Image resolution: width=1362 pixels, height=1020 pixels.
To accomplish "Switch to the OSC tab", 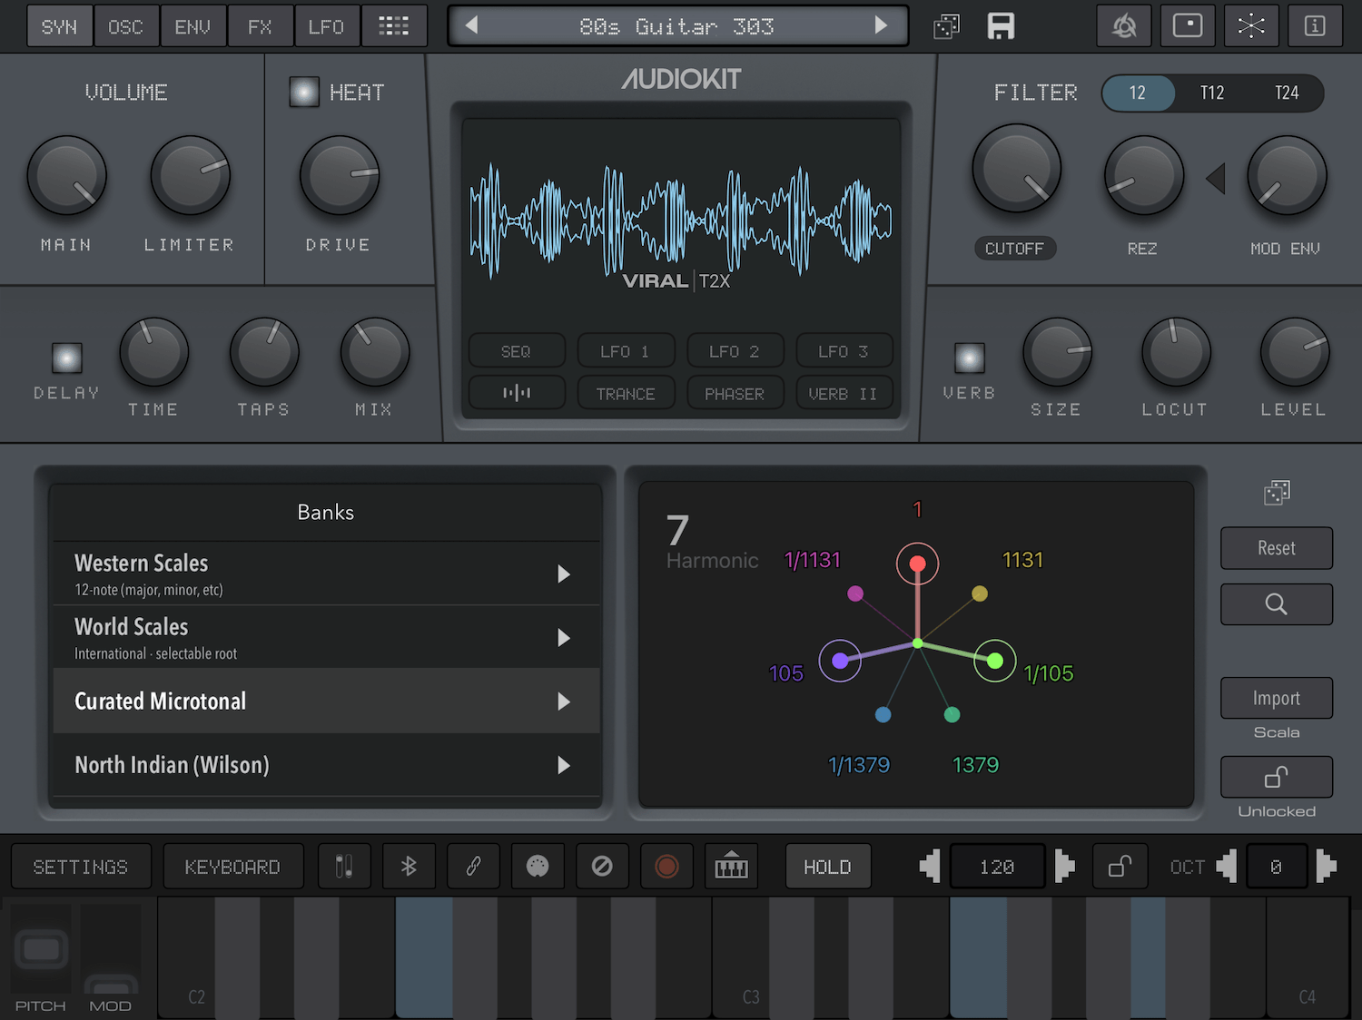I will pos(126,26).
